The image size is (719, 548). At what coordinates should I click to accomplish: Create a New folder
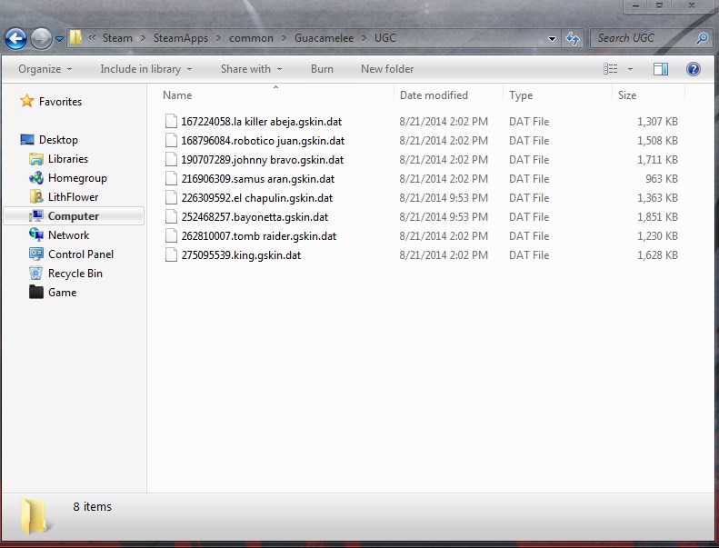tap(387, 69)
